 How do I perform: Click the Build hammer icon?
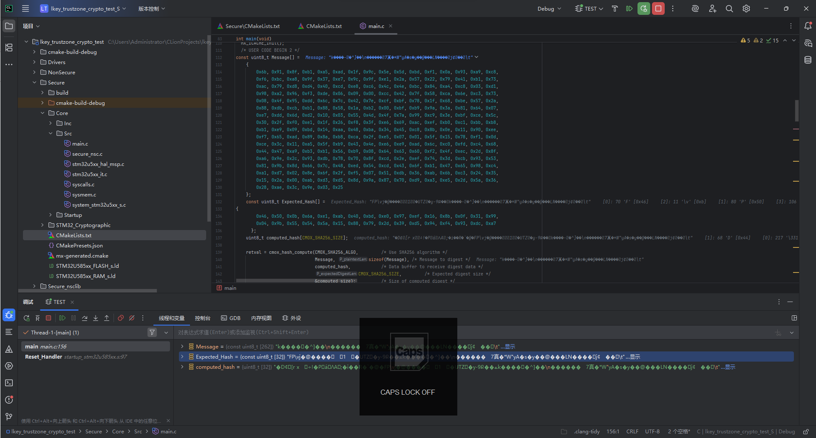coord(615,8)
